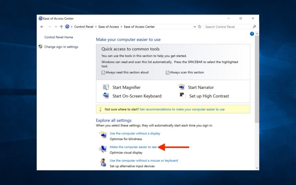296x185 pixels.
Task: Open the recent locations dropdown arrow
Action: click(56, 27)
